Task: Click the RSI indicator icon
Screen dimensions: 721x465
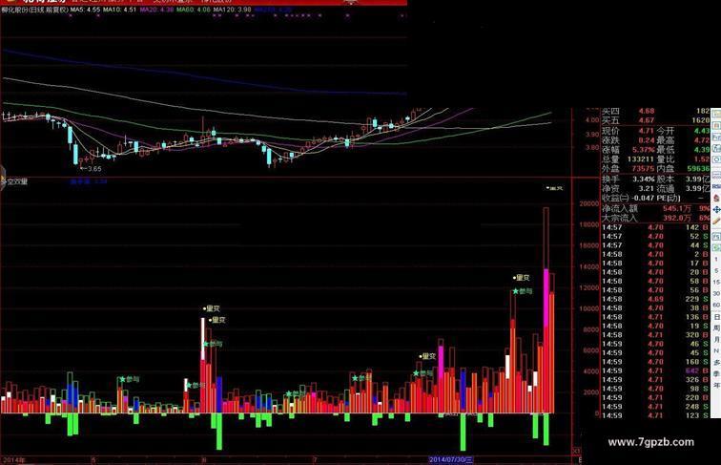Action: click(716, 186)
